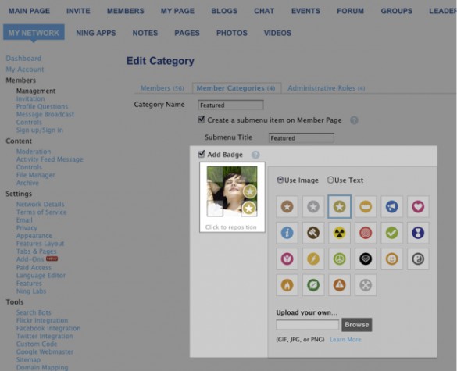Screen dimensions: 457x371
Task: Click the Category Name field
Action: [230, 105]
